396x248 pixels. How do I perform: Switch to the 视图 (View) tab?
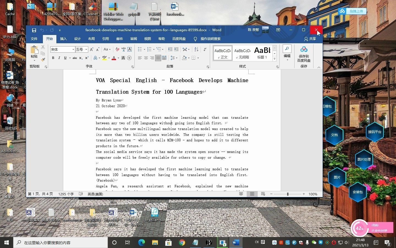pyautogui.click(x=148, y=39)
